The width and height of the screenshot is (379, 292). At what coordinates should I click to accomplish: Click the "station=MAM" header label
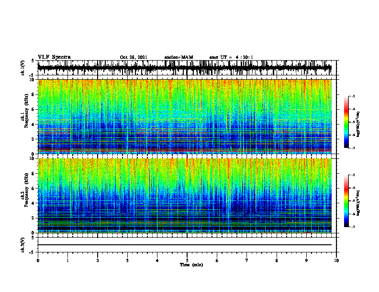[x=179, y=57]
